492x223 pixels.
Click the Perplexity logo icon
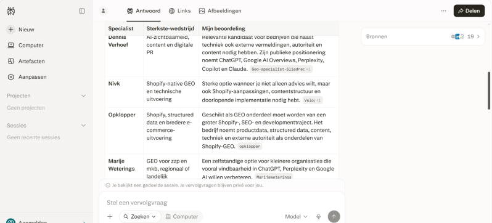pos(10,11)
